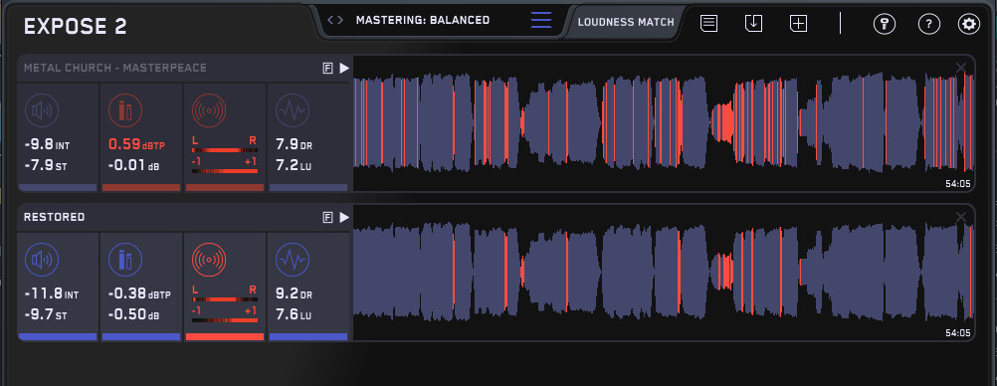Screen dimensions: 997x386
Task: Click the 7.6 LU value
Action: 294,315
